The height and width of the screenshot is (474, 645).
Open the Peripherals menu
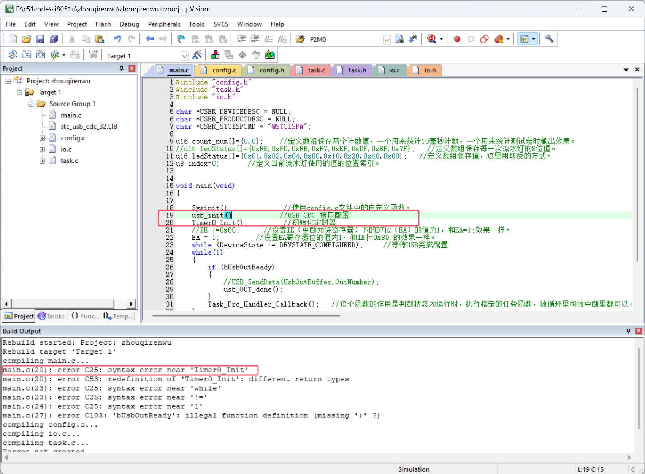point(164,24)
